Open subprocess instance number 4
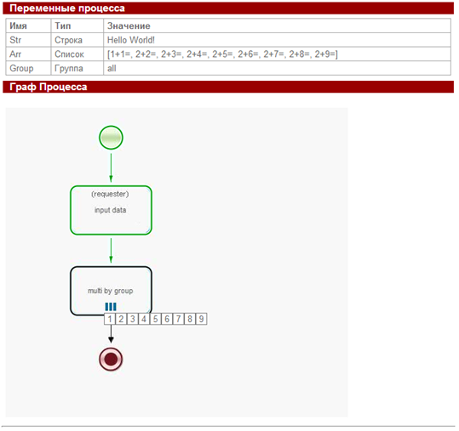The height and width of the screenshot is (431, 459). tap(144, 319)
